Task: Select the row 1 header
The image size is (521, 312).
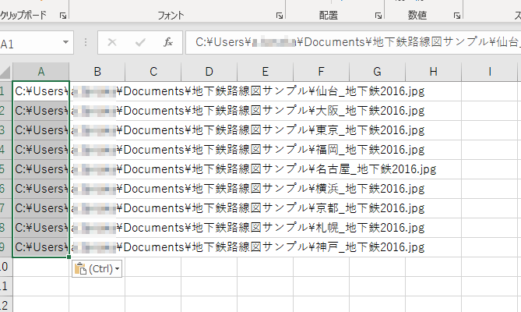Action: (5, 90)
